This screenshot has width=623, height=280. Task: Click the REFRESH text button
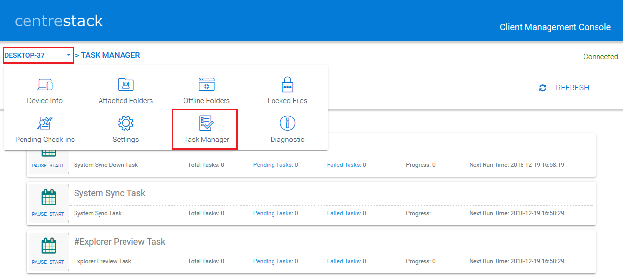573,88
